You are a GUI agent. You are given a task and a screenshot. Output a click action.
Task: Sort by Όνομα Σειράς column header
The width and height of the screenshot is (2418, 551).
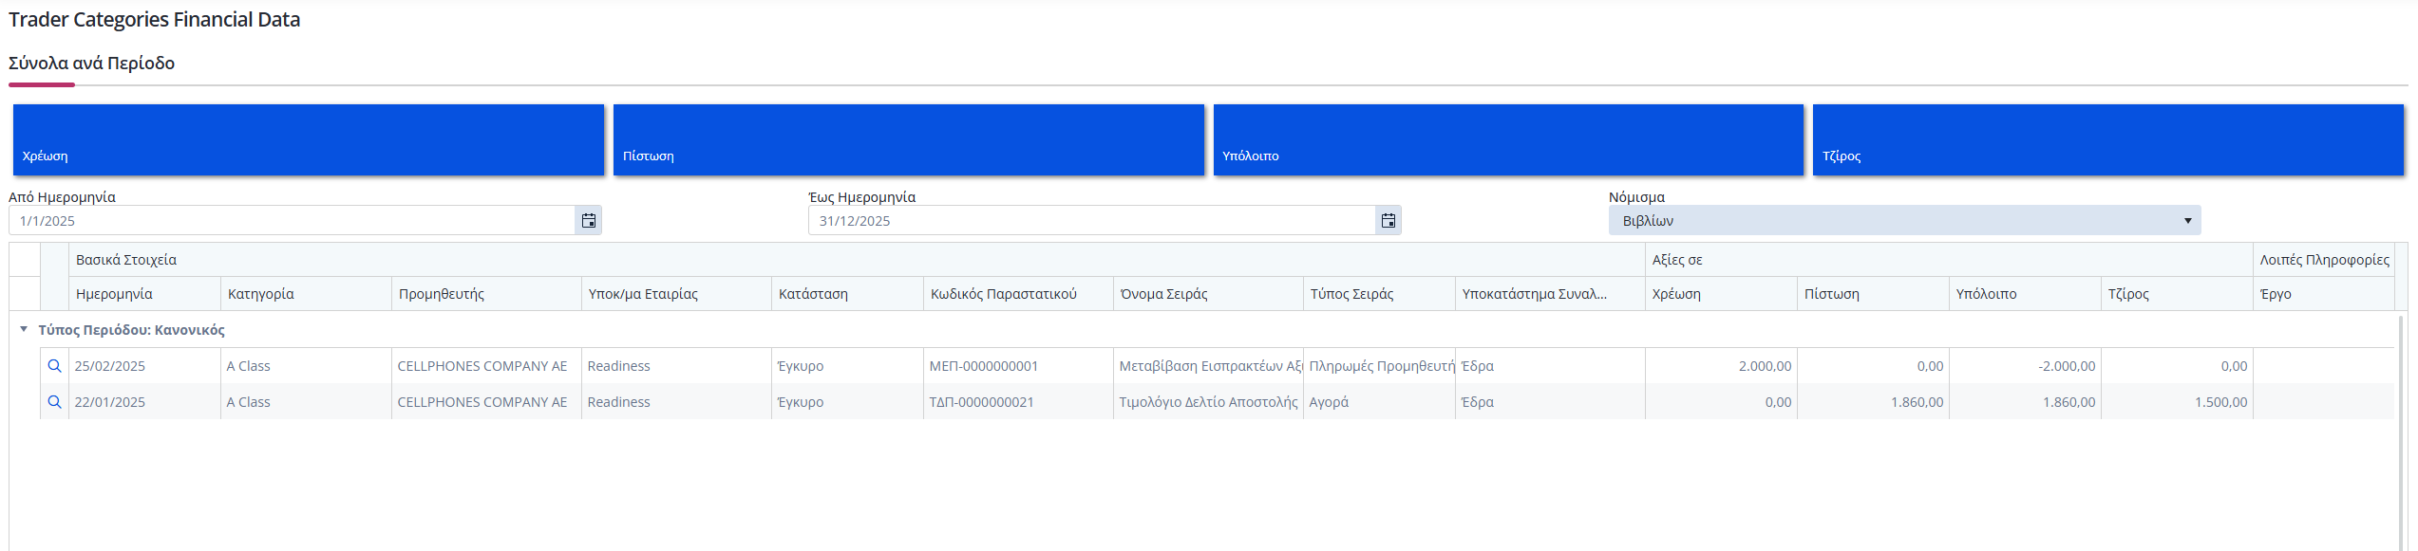tap(1208, 294)
